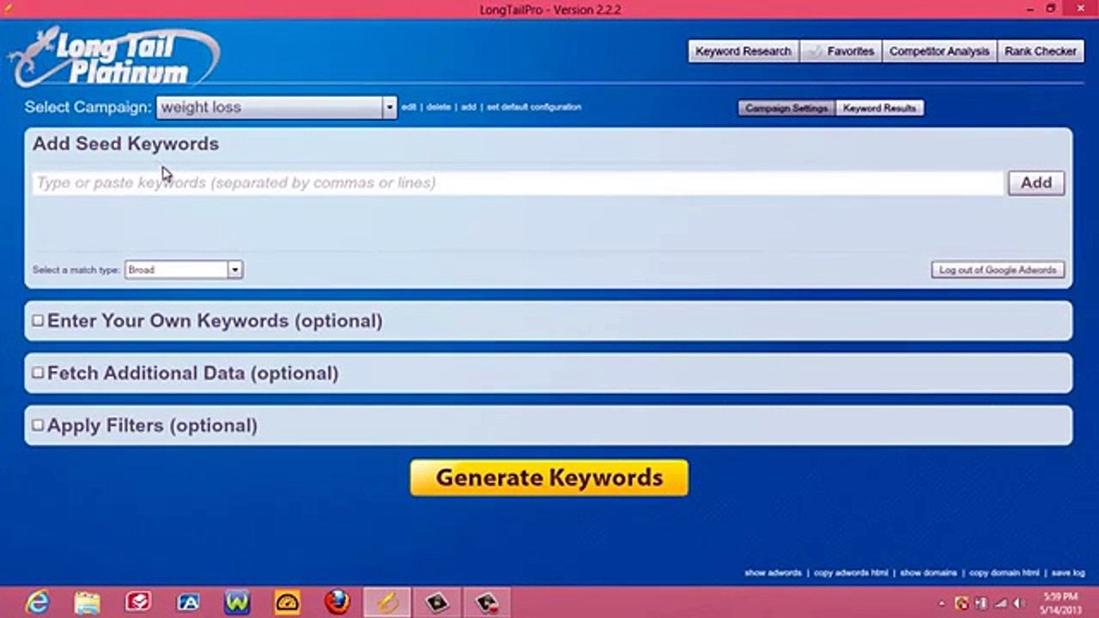Select Campaign Settings tab
The height and width of the screenshot is (618, 1099).
(x=786, y=108)
